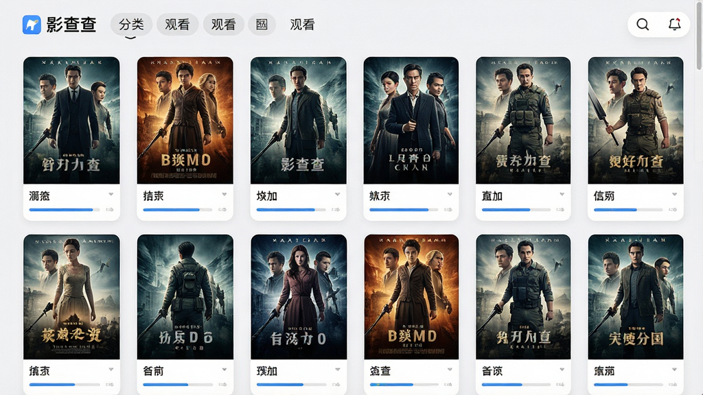Click the search magnifier icon

[x=643, y=24]
